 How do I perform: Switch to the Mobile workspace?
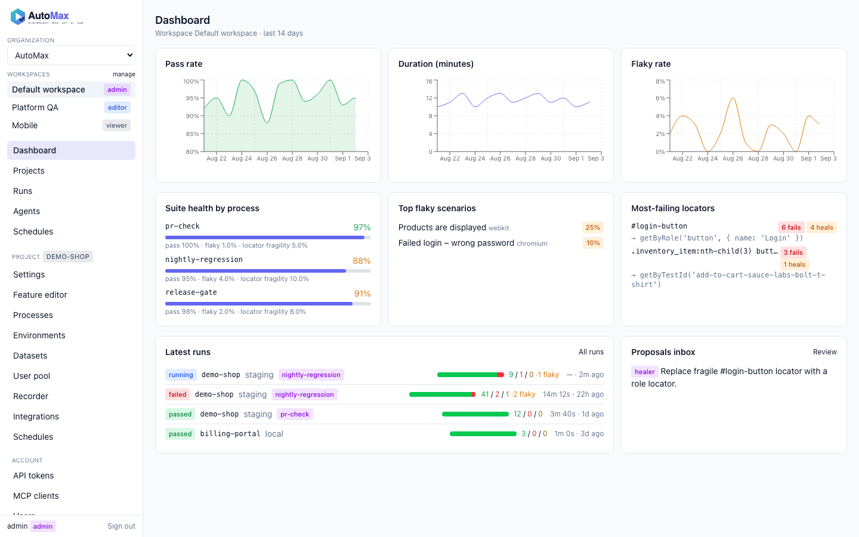71,125
